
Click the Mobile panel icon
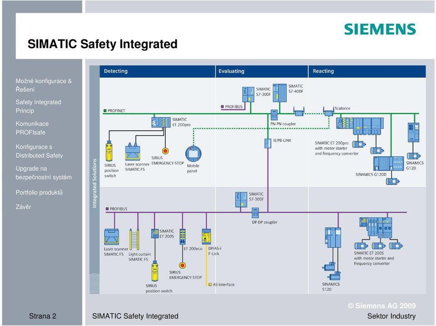[193, 154]
